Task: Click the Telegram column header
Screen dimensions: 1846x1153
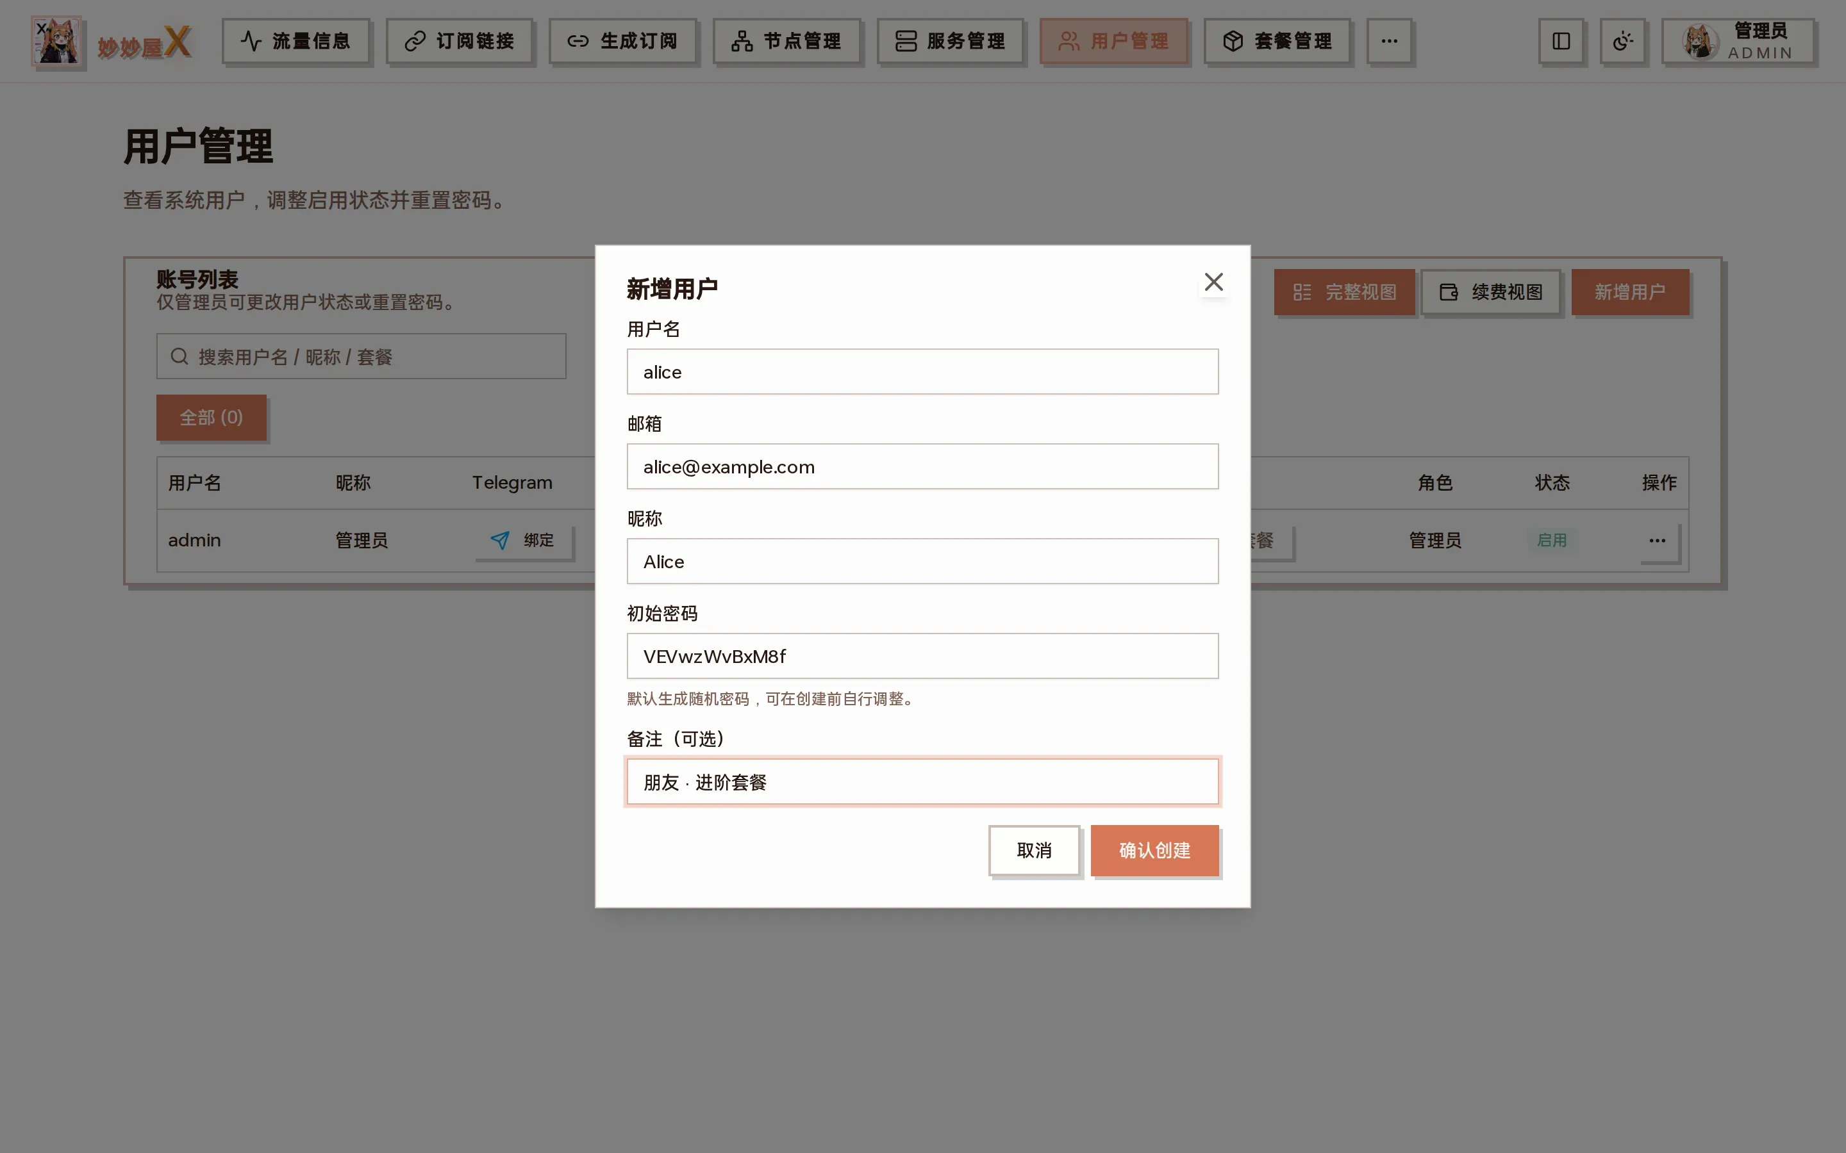Action: tap(512, 483)
